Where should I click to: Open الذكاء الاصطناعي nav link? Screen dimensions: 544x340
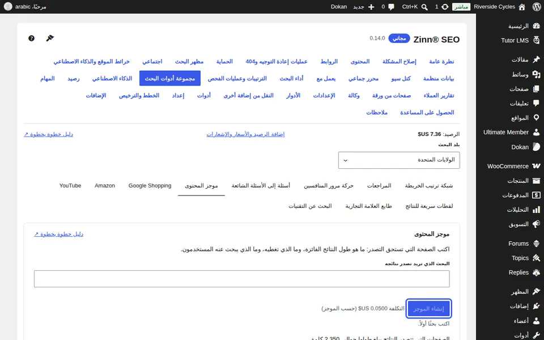pos(112,78)
